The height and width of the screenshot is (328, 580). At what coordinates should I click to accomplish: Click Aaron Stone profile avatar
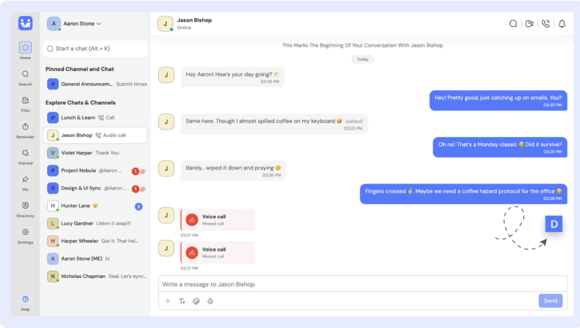[x=54, y=24]
